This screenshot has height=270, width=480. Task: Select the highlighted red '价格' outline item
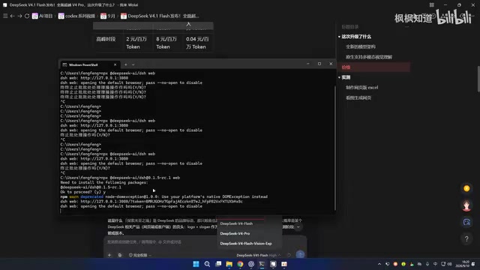coord(375,67)
